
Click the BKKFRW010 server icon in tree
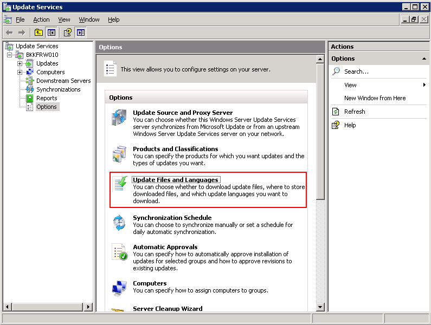point(19,55)
